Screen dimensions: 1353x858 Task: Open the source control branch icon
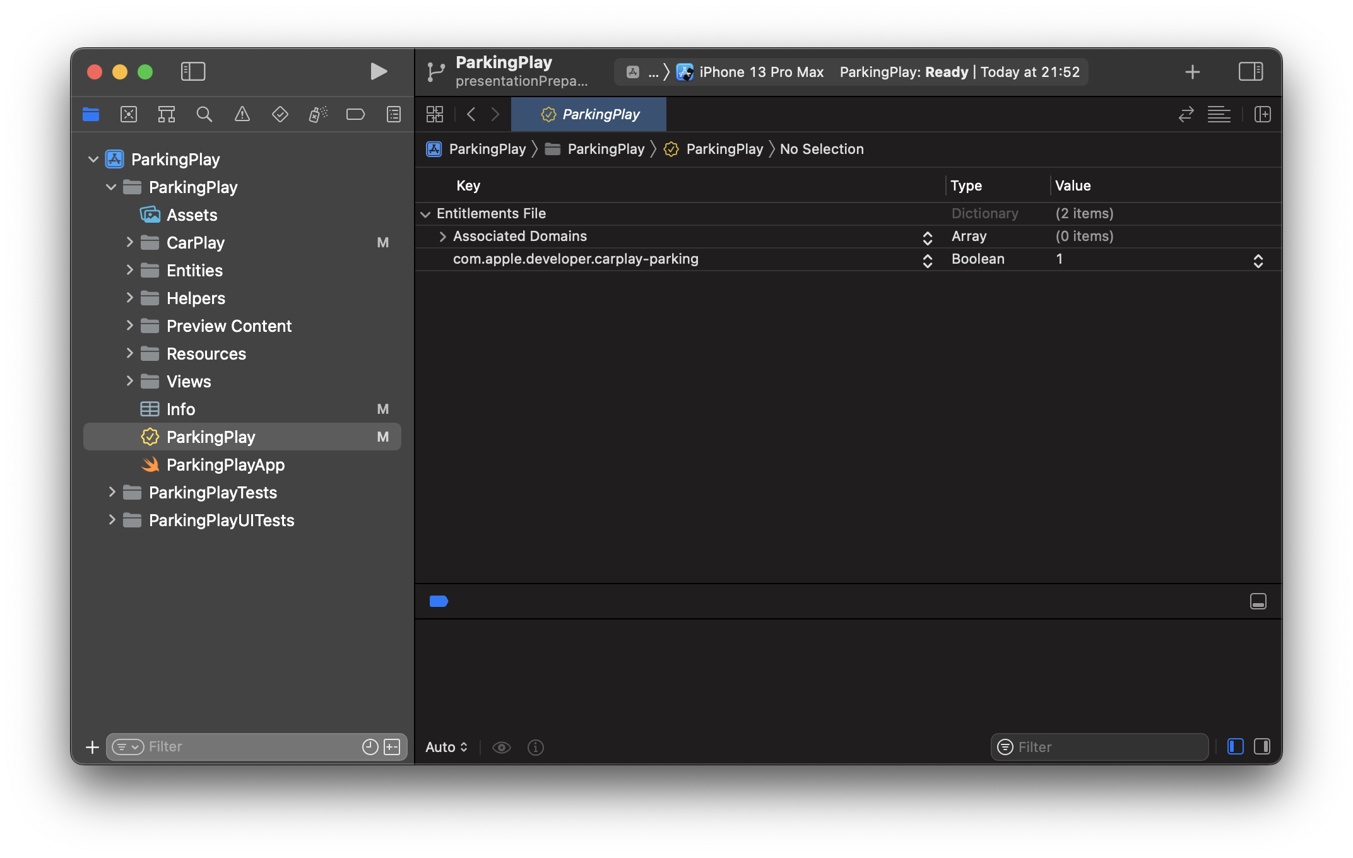click(436, 72)
